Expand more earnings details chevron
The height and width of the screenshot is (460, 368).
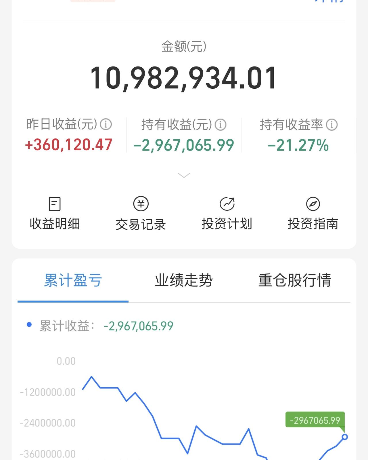click(x=184, y=175)
